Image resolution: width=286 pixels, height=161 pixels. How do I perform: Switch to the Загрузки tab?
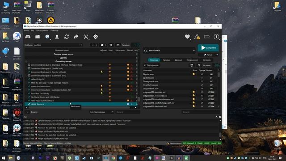(207, 60)
